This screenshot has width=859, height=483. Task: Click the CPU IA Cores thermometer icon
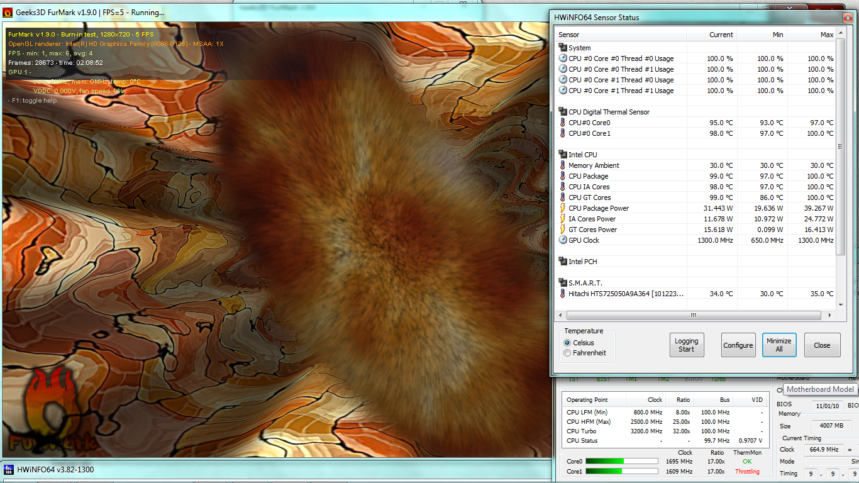coord(563,187)
